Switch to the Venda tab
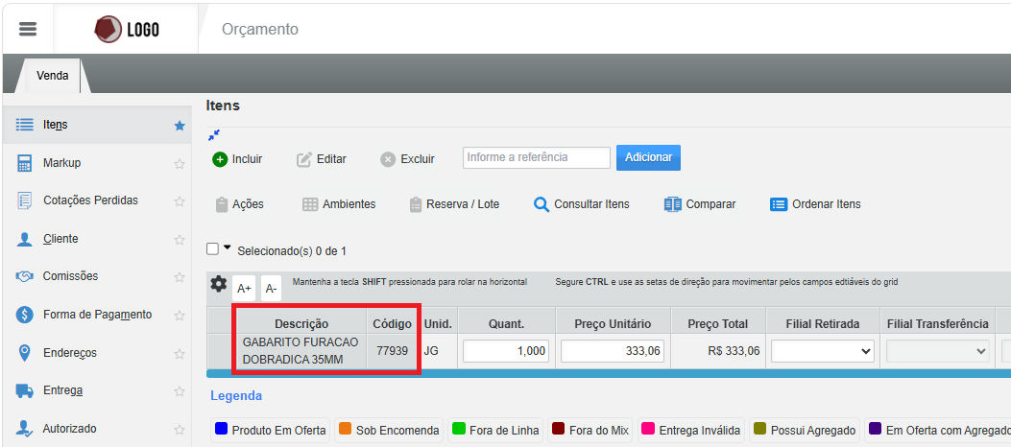 point(53,76)
